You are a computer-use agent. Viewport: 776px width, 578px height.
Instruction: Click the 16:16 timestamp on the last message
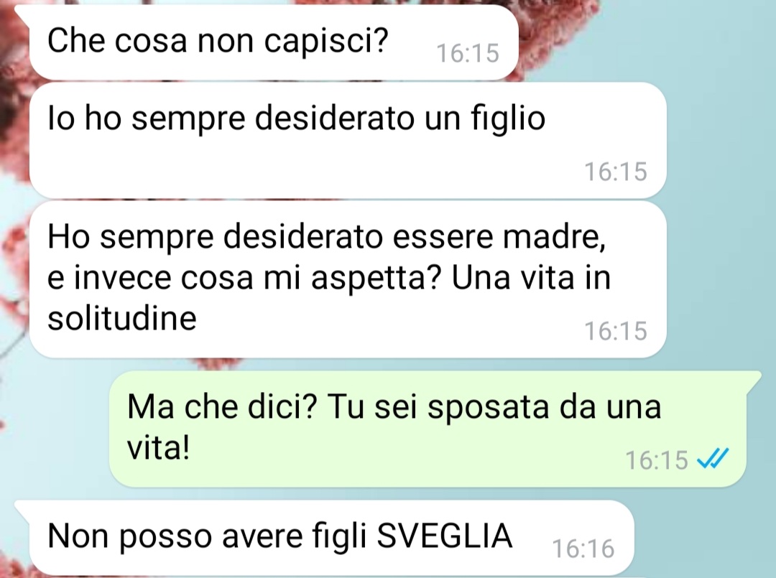pyautogui.click(x=583, y=549)
